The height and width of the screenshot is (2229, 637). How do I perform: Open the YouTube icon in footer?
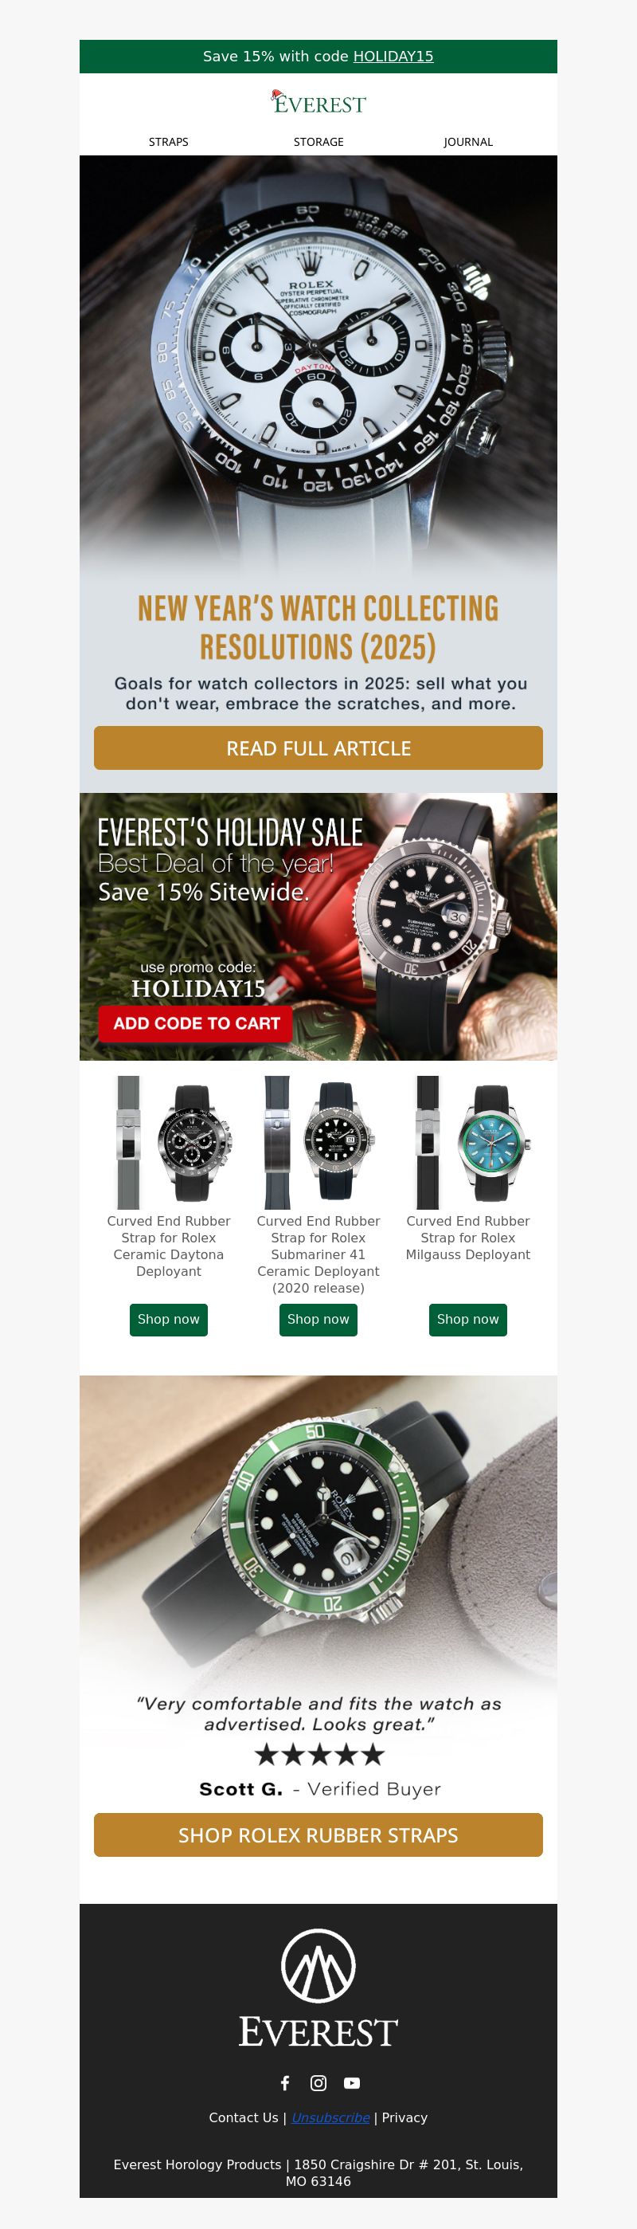coord(352,2083)
